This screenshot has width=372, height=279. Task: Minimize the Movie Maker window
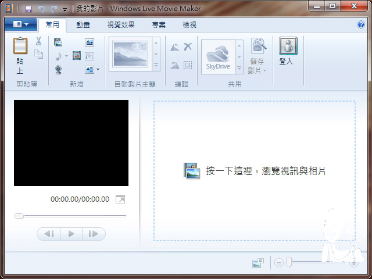[317, 6]
